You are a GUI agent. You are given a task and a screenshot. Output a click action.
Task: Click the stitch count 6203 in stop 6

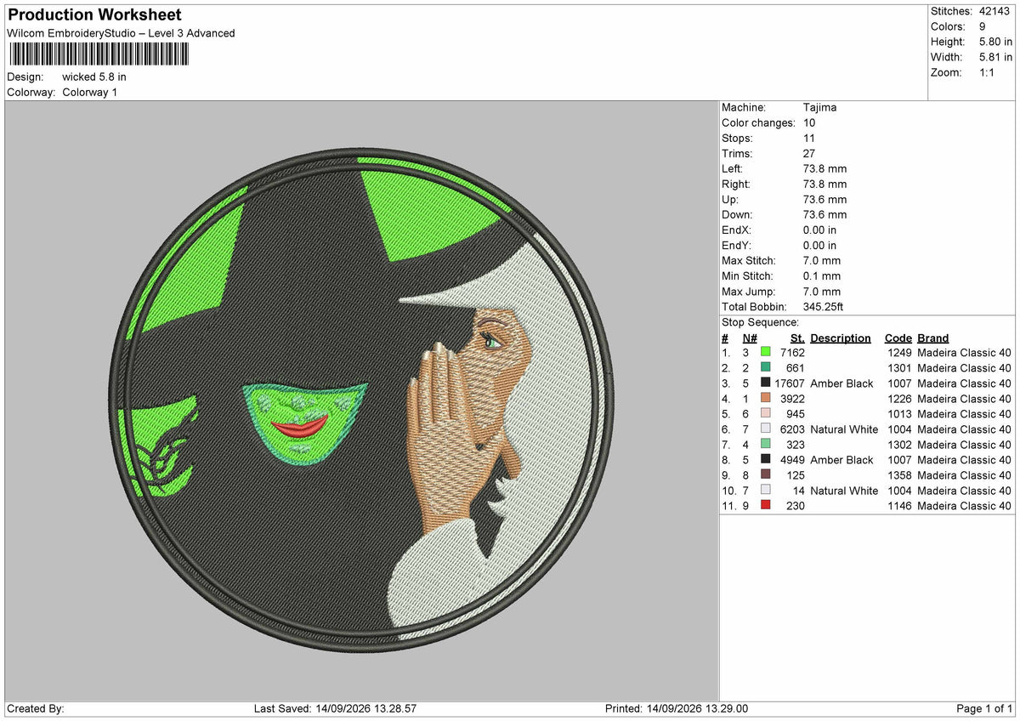[792, 429]
